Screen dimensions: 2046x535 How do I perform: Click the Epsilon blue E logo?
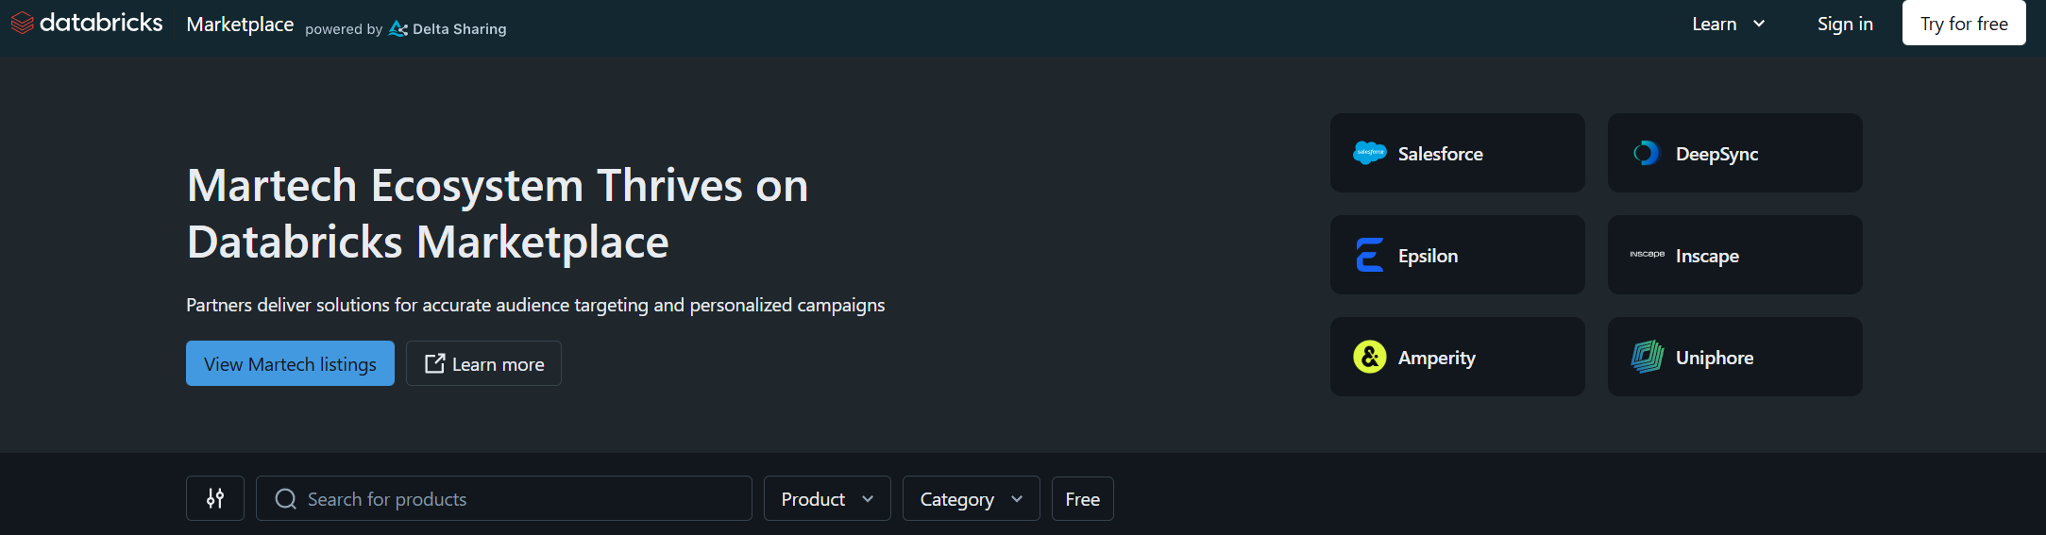1369,255
